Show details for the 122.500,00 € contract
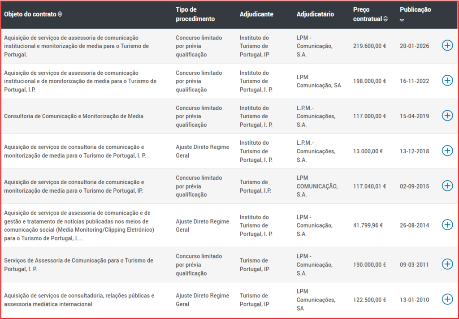Image resolution: width=459 pixels, height=319 pixels. point(447,299)
